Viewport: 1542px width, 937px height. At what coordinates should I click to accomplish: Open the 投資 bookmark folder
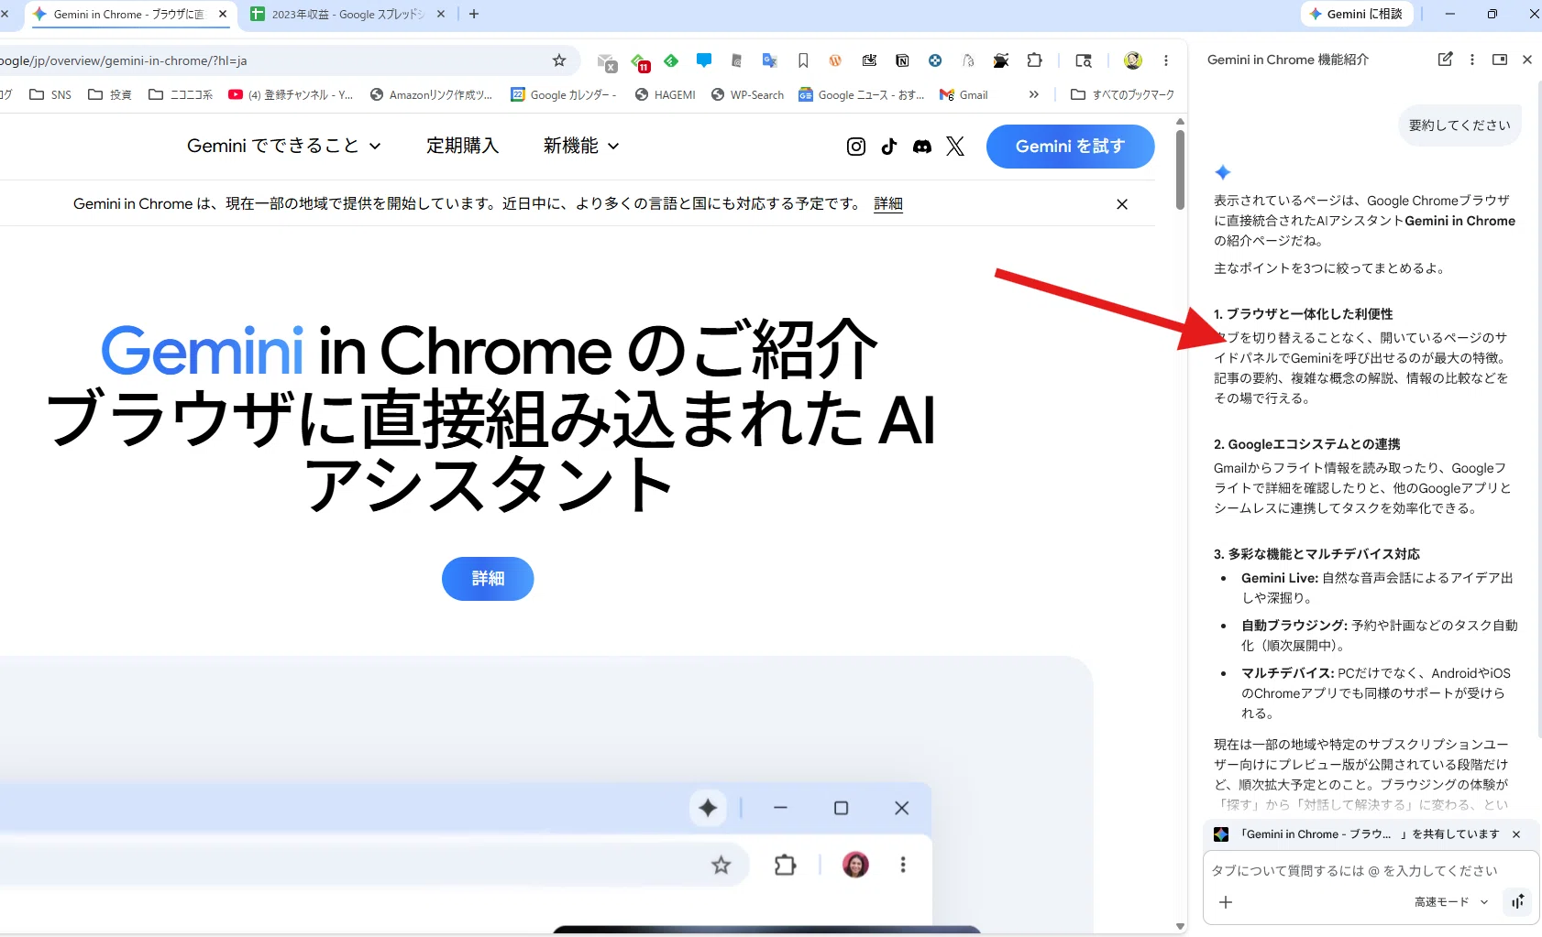coord(110,94)
